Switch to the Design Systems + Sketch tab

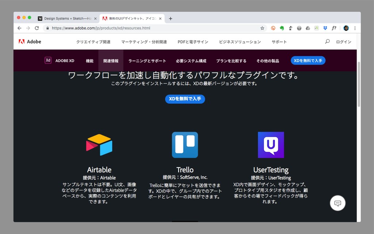pyautogui.click(x=67, y=19)
